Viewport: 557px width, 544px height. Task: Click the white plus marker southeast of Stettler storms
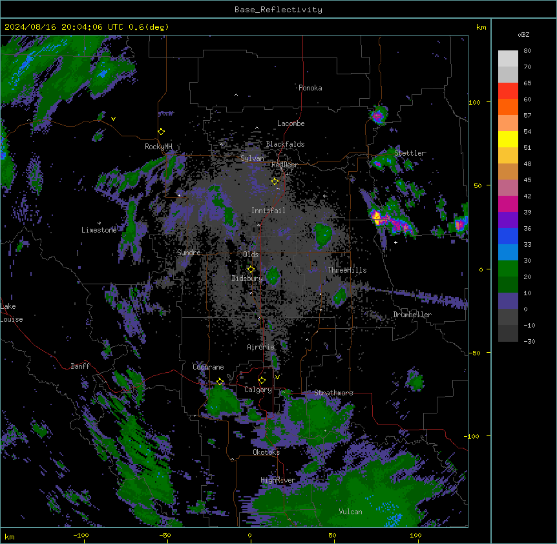pos(395,242)
